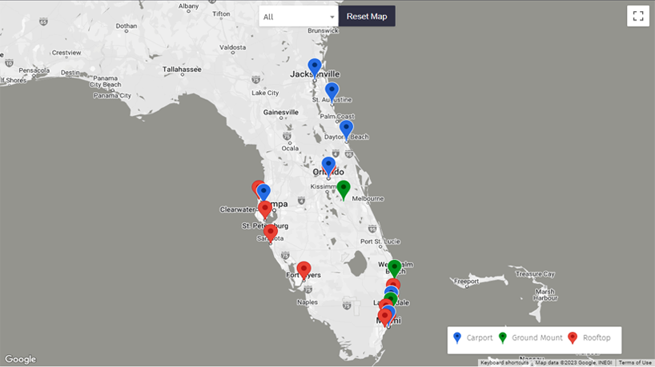The width and height of the screenshot is (655, 367).
Task: Click the Reset Map button
Action: click(x=367, y=16)
